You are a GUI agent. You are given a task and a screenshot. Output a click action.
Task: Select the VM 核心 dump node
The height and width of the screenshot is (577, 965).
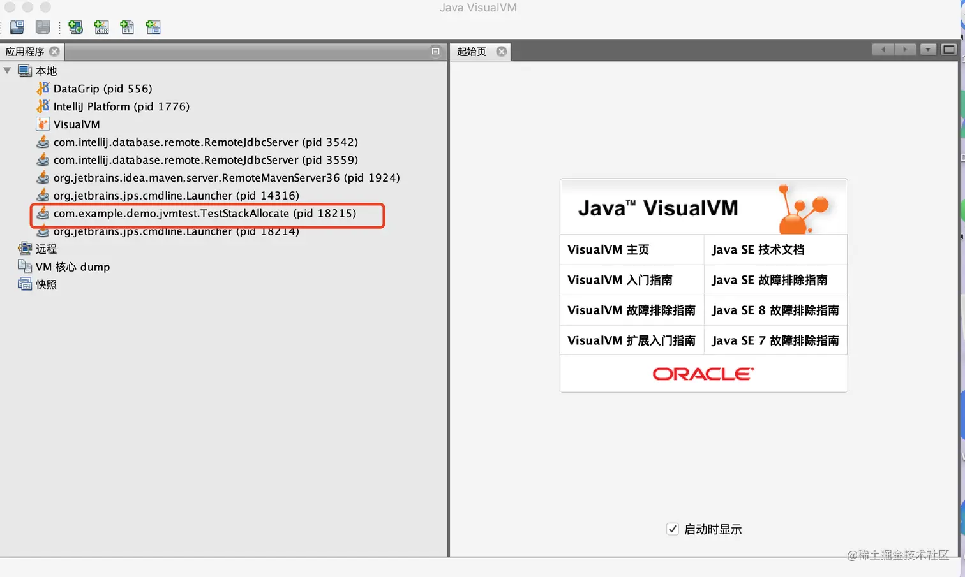[73, 267]
